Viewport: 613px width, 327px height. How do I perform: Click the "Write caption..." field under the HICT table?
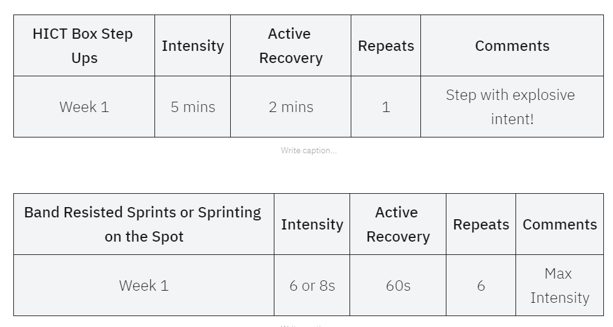[x=308, y=150]
